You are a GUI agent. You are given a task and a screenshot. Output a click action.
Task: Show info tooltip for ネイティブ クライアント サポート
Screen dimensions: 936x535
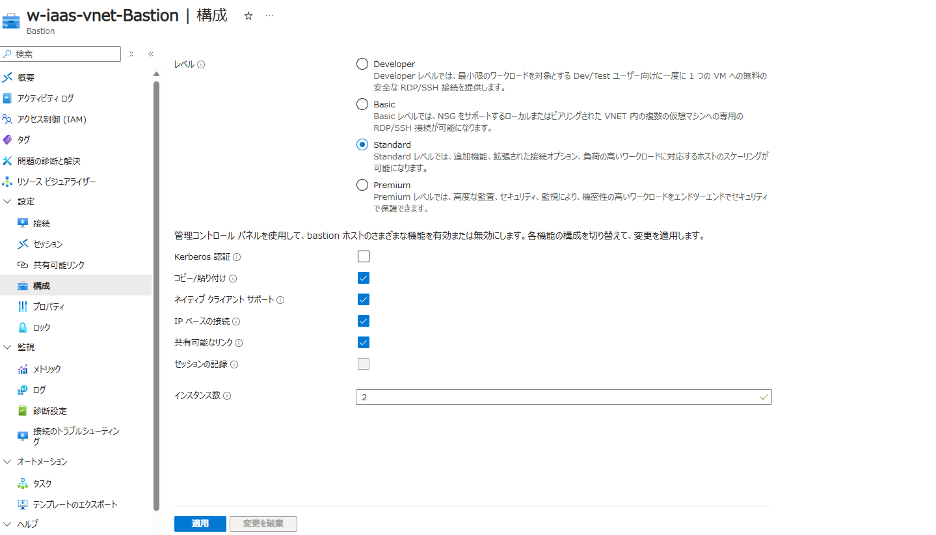(x=280, y=300)
